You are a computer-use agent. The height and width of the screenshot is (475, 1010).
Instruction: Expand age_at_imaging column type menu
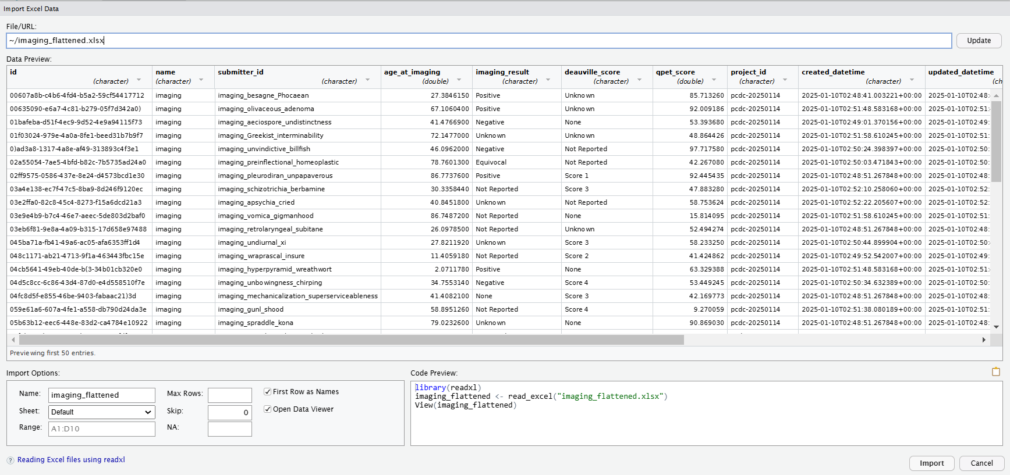[x=459, y=80]
